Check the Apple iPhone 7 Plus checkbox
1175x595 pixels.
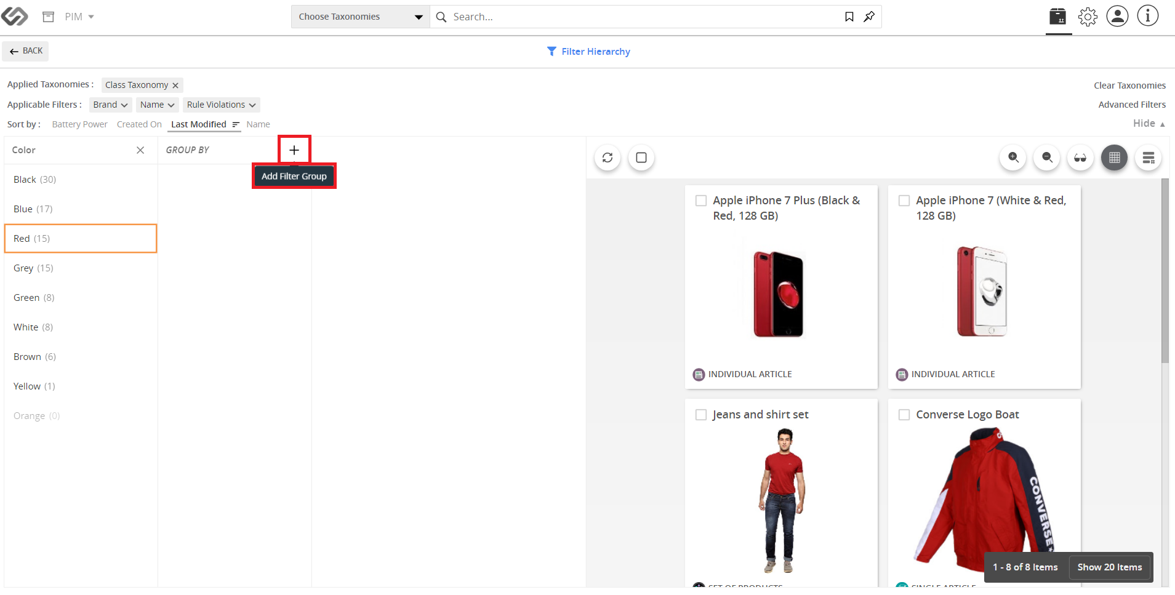coord(701,201)
